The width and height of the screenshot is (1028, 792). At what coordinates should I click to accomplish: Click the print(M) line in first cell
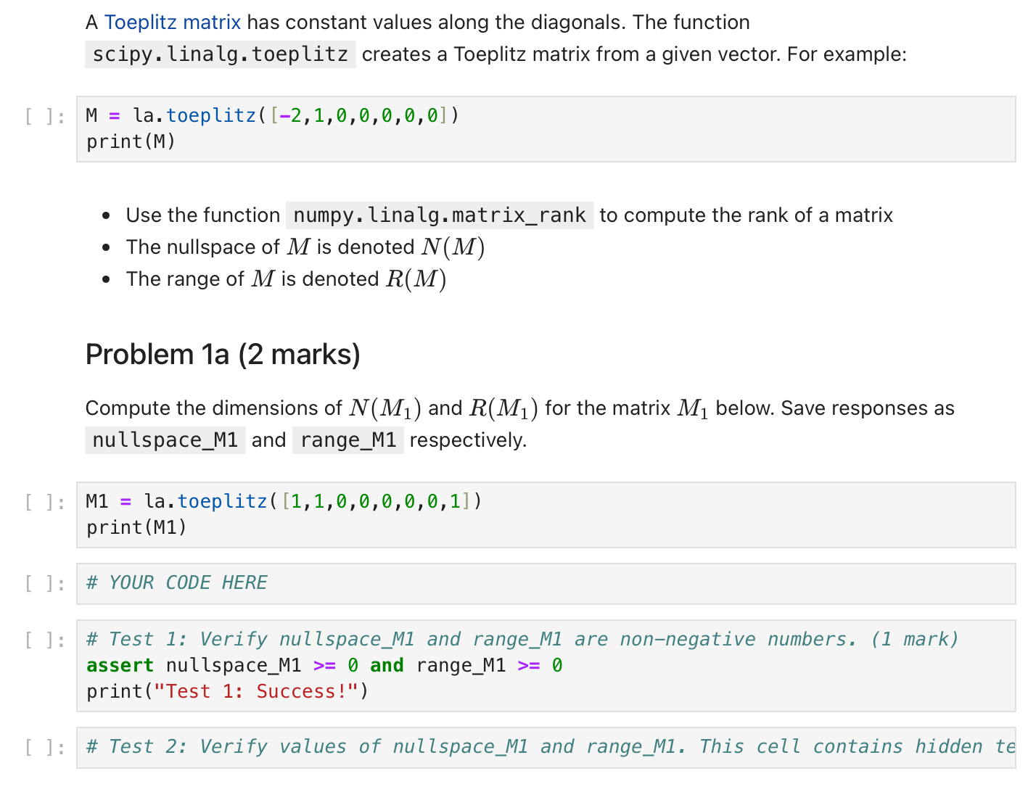[131, 141]
